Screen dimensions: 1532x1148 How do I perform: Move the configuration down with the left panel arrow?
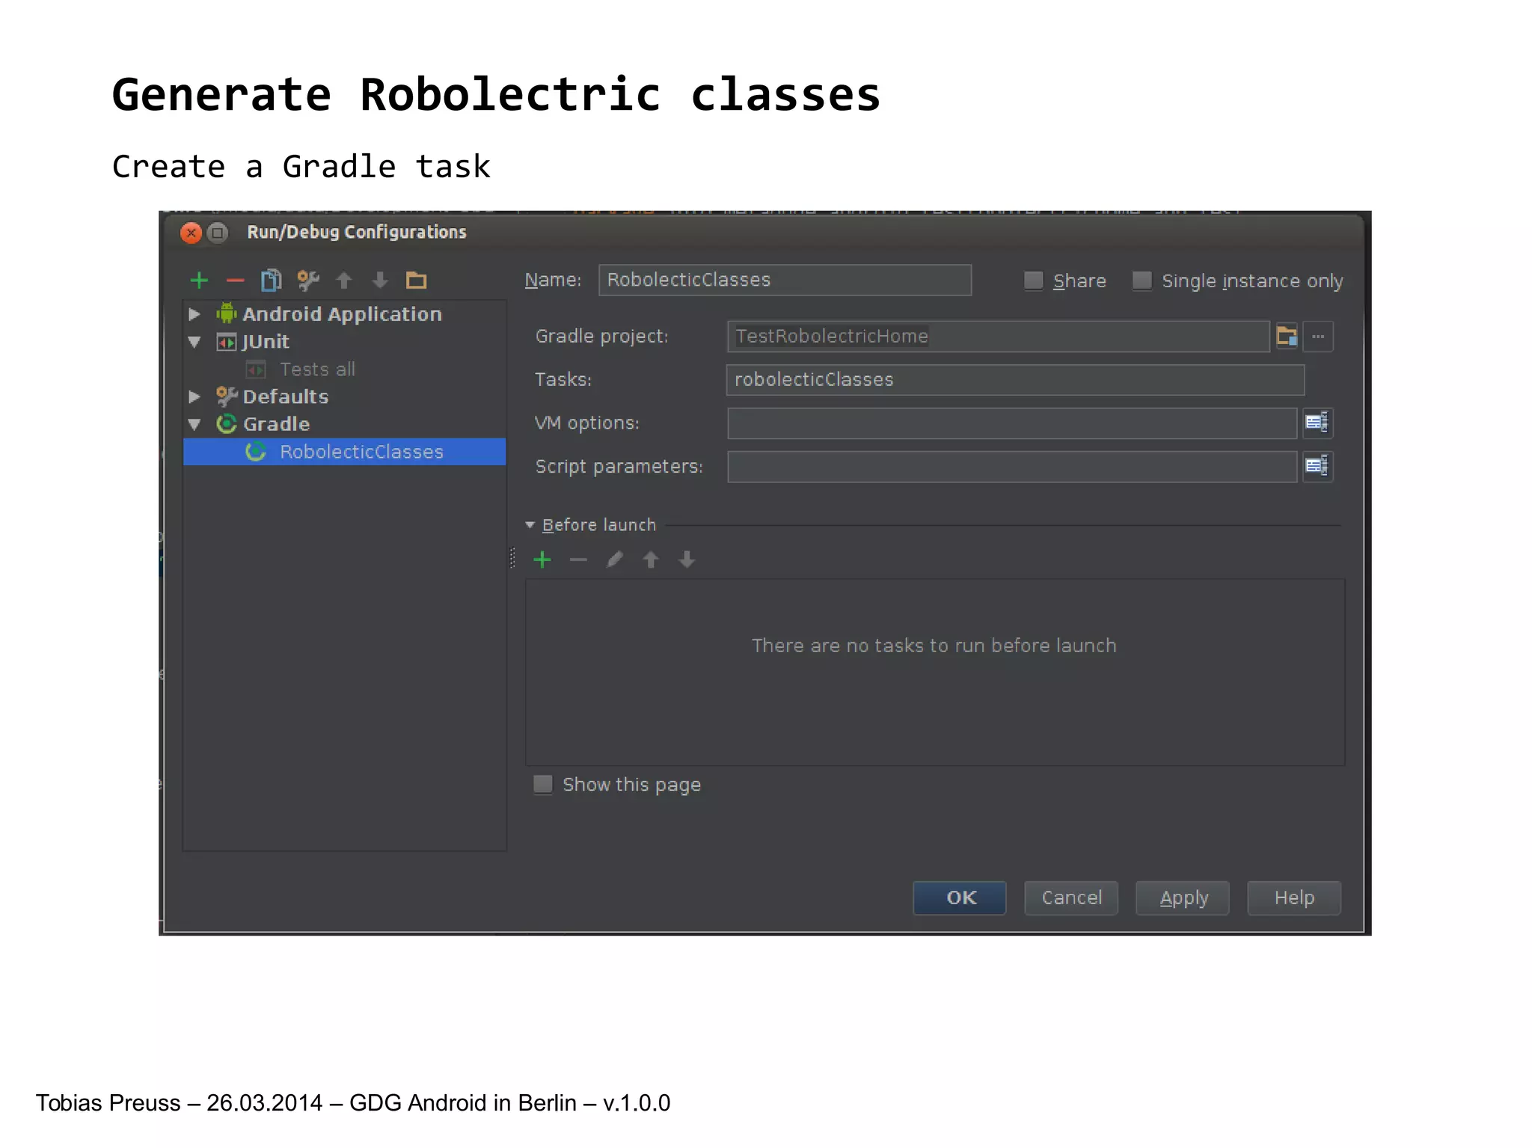pyautogui.click(x=380, y=280)
